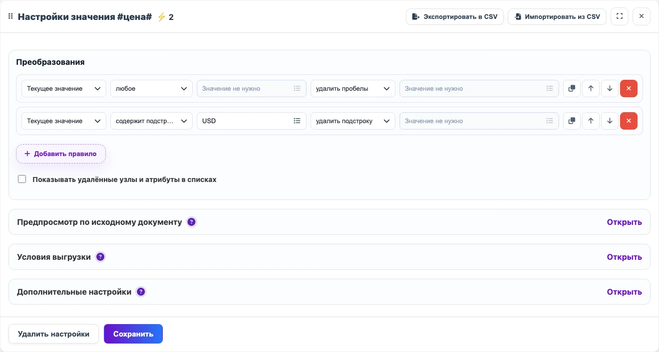Close the settings dialog

pos(642,16)
